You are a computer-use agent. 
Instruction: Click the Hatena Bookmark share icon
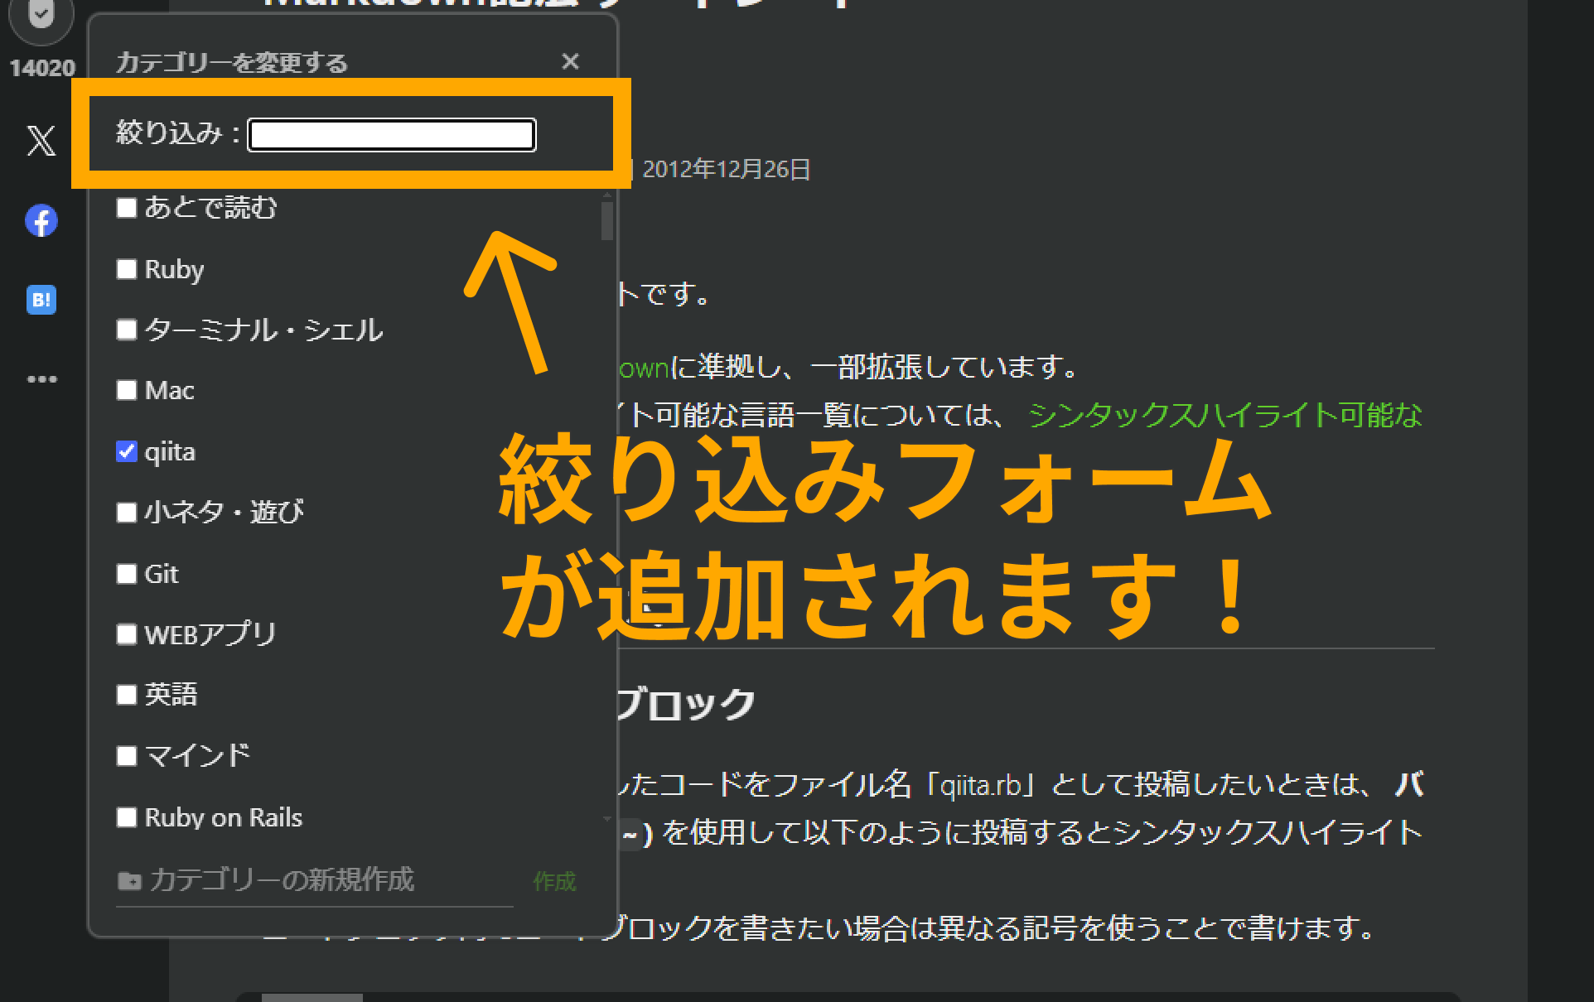click(41, 300)
